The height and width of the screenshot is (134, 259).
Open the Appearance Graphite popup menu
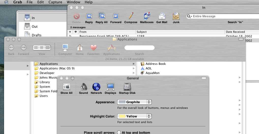134,102
